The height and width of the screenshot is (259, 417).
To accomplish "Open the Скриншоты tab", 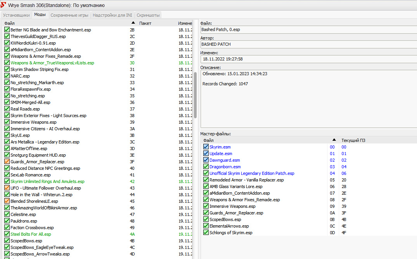I will point(148,15).
